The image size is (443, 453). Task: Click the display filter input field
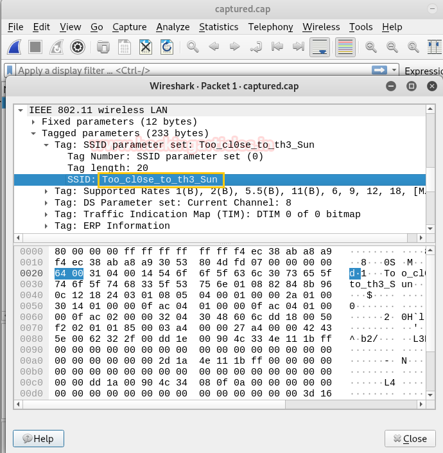(x=193, y=70)
